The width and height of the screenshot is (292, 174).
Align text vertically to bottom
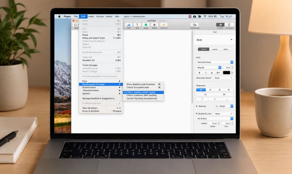[227, 99]
